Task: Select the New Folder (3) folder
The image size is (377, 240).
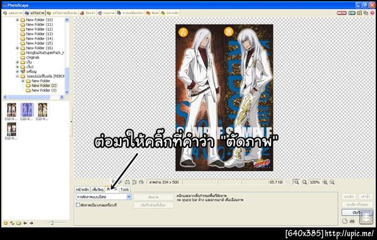Action: (x=41, y=90)
